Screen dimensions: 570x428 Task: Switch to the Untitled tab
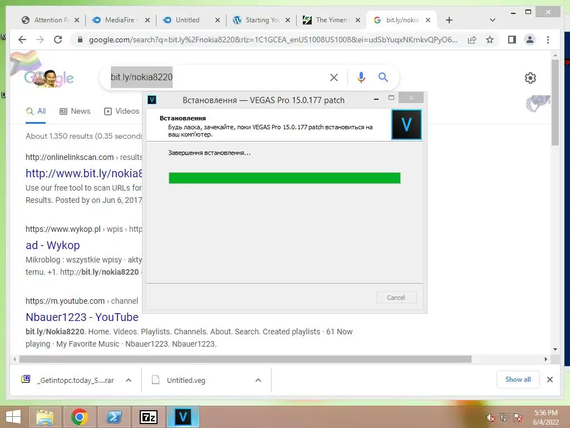coord(191,20)
